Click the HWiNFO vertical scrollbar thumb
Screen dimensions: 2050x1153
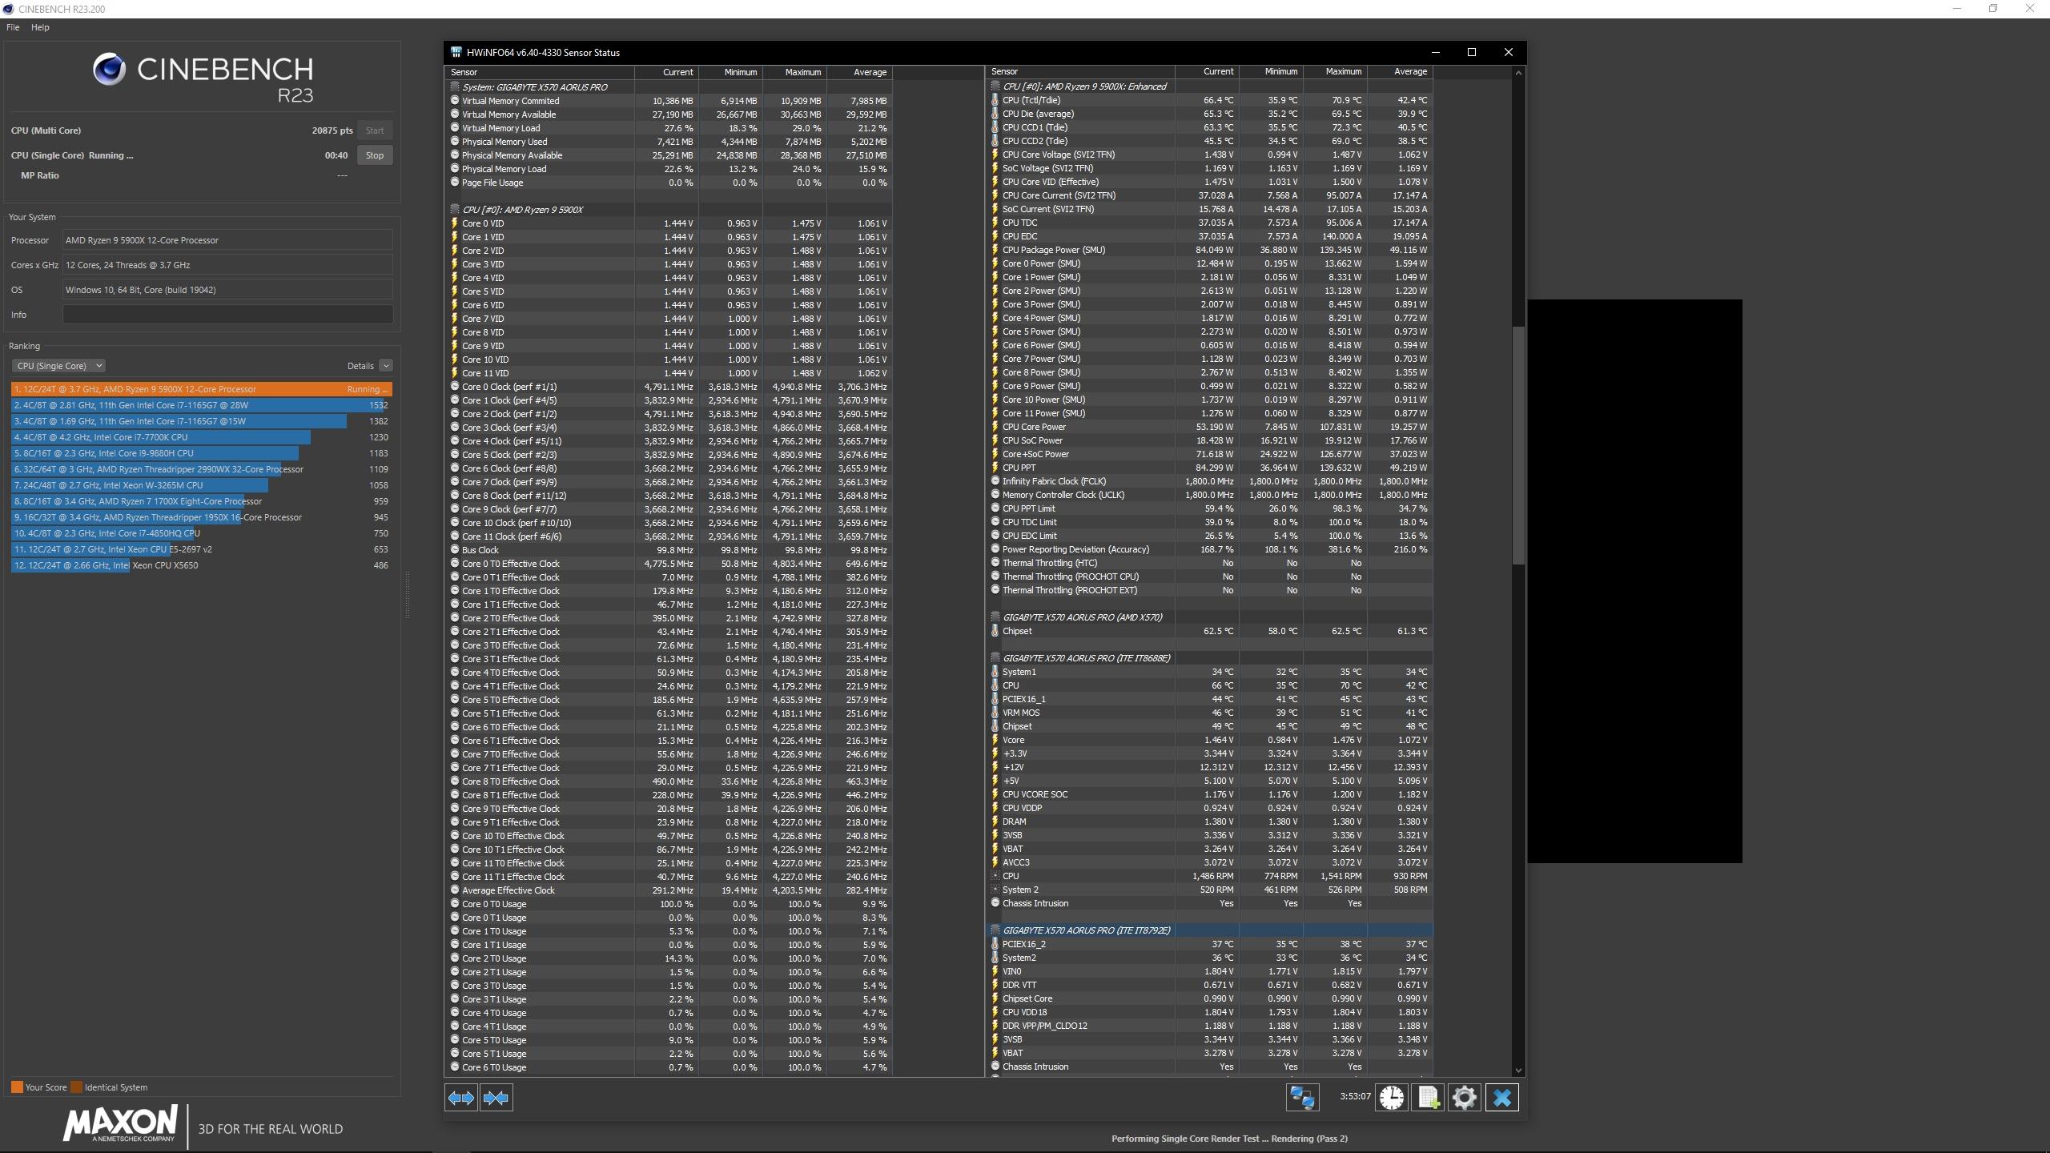click(1518, 444)
